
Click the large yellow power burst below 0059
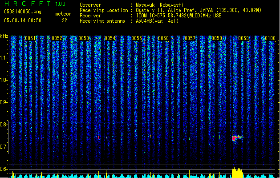(237, 172)
